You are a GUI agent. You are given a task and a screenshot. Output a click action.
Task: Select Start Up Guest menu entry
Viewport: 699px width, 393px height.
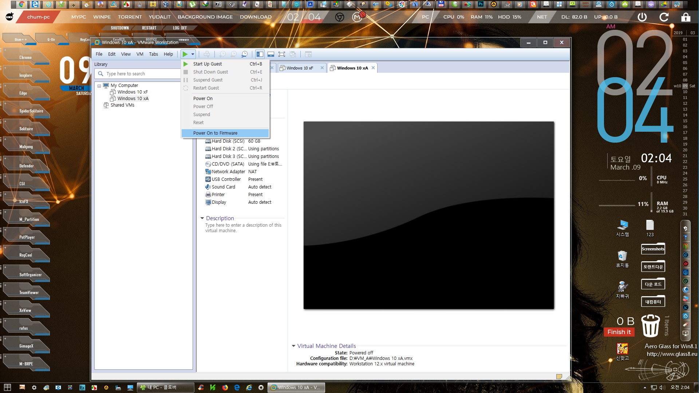(225, 64)
